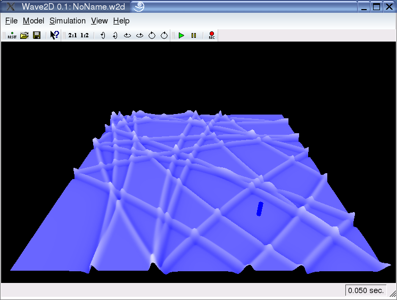Image resolution: width=397 pixels, height=300 pixels.
Task: Click the second circular roll icon
Action: pyautogui.click(x=164, y=35)
